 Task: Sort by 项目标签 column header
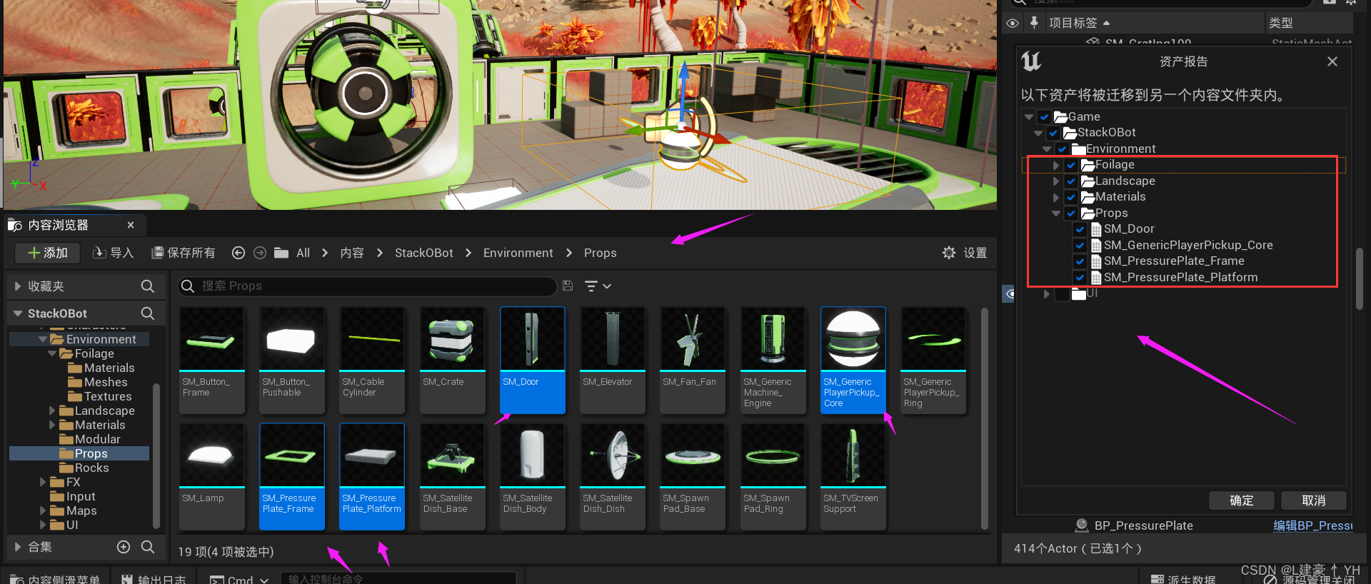point(1073,23)
